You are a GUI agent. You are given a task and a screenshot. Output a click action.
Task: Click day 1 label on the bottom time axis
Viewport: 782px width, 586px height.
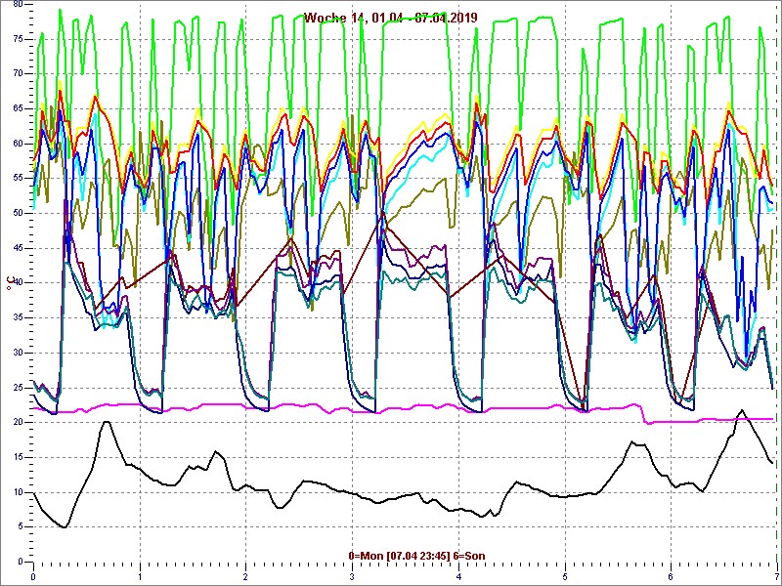tap(140, 577)
